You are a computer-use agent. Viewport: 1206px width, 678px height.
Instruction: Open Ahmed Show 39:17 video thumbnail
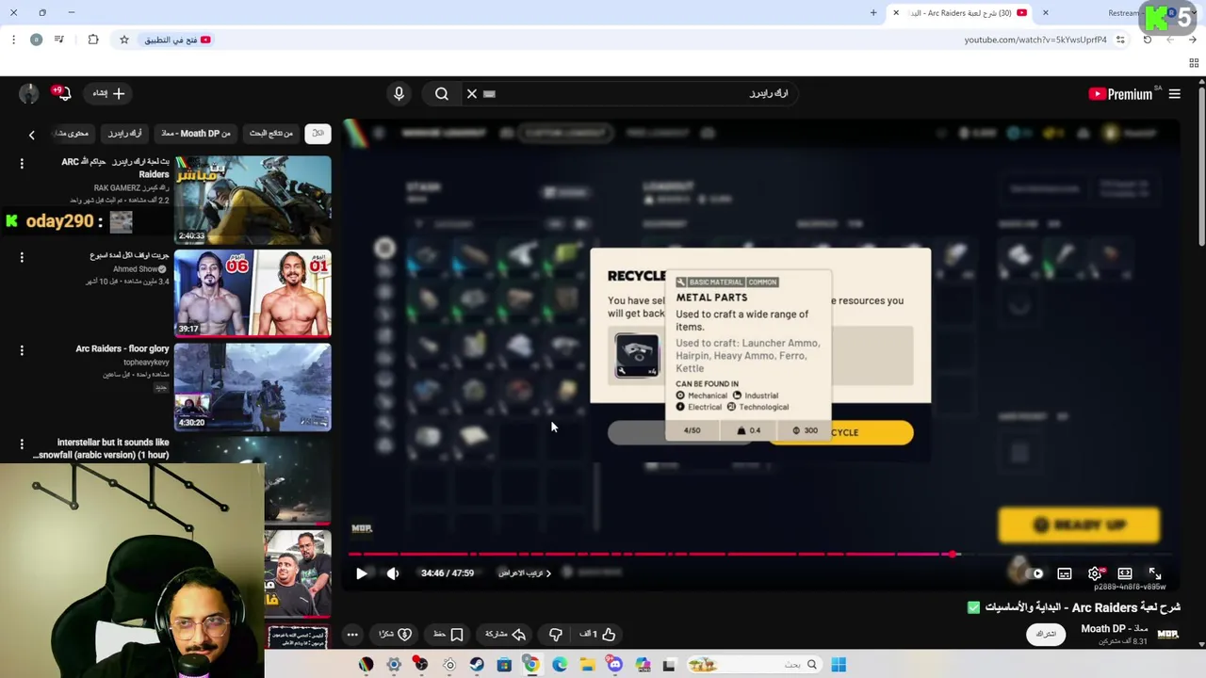253,293
